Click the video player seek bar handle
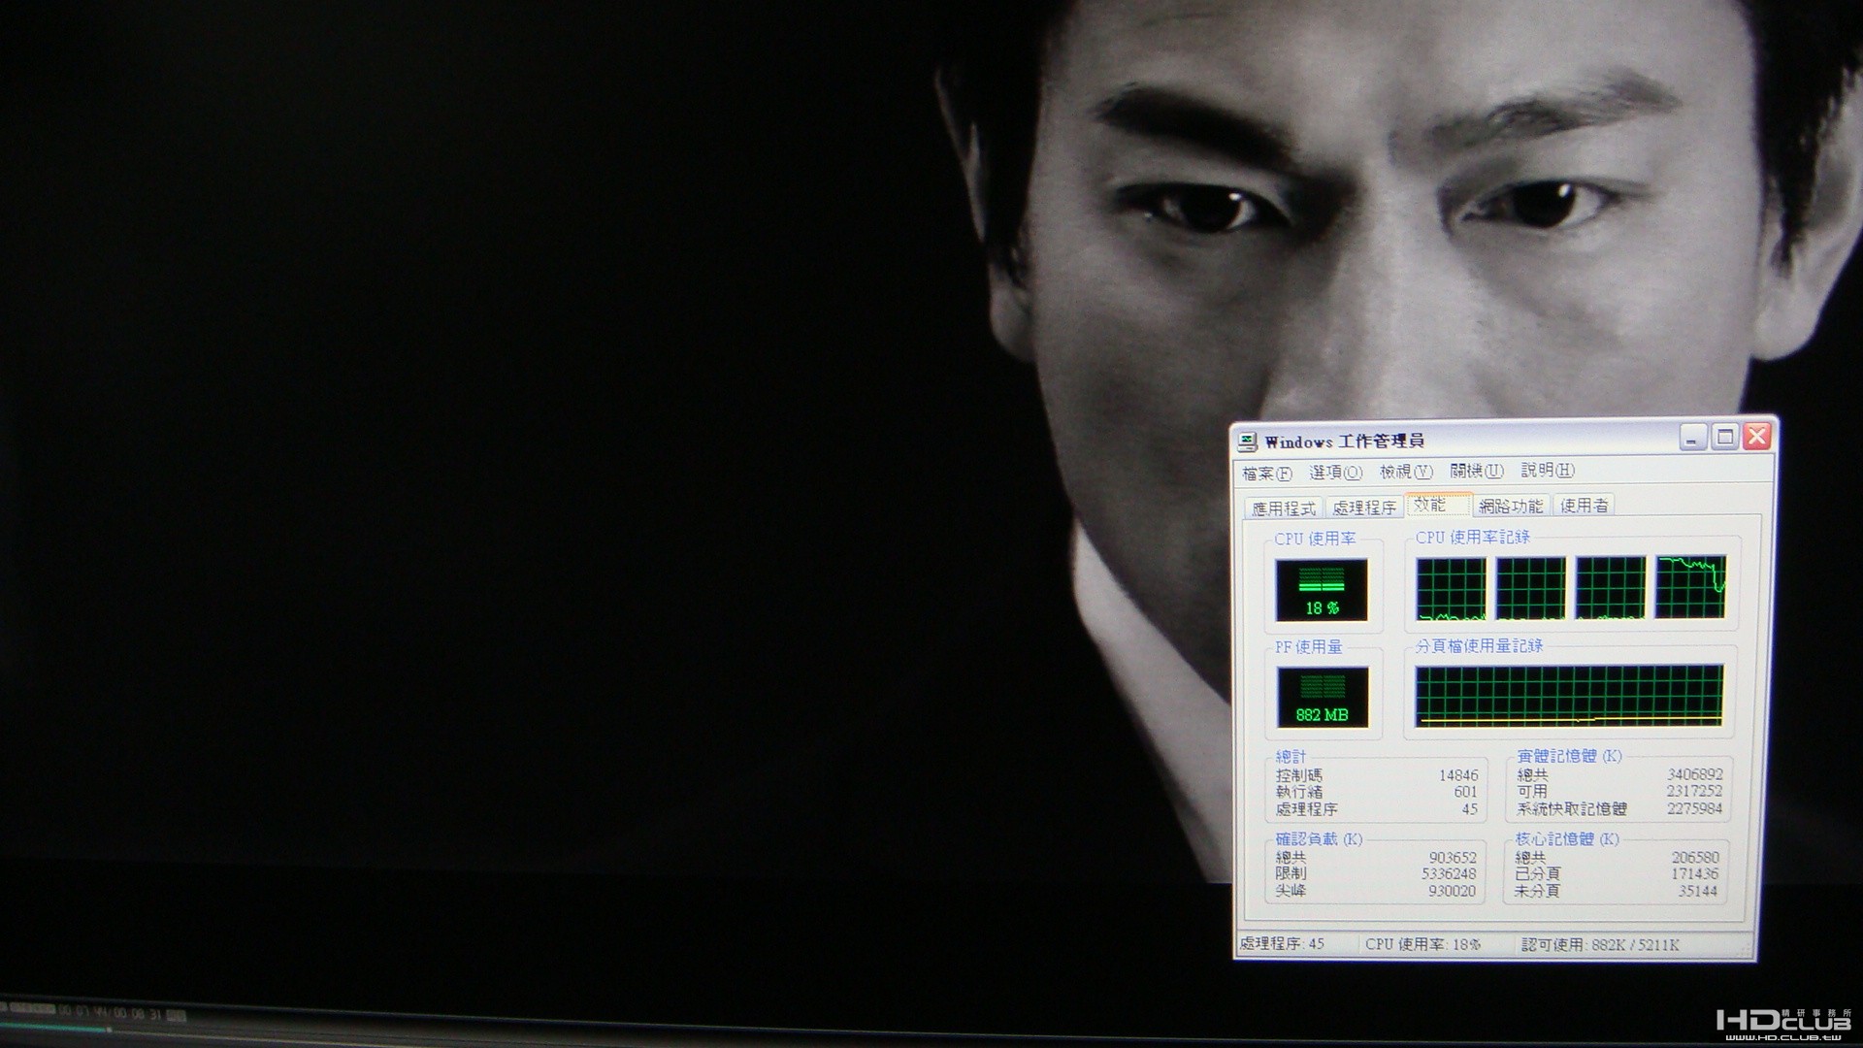 pos(109,1028)
